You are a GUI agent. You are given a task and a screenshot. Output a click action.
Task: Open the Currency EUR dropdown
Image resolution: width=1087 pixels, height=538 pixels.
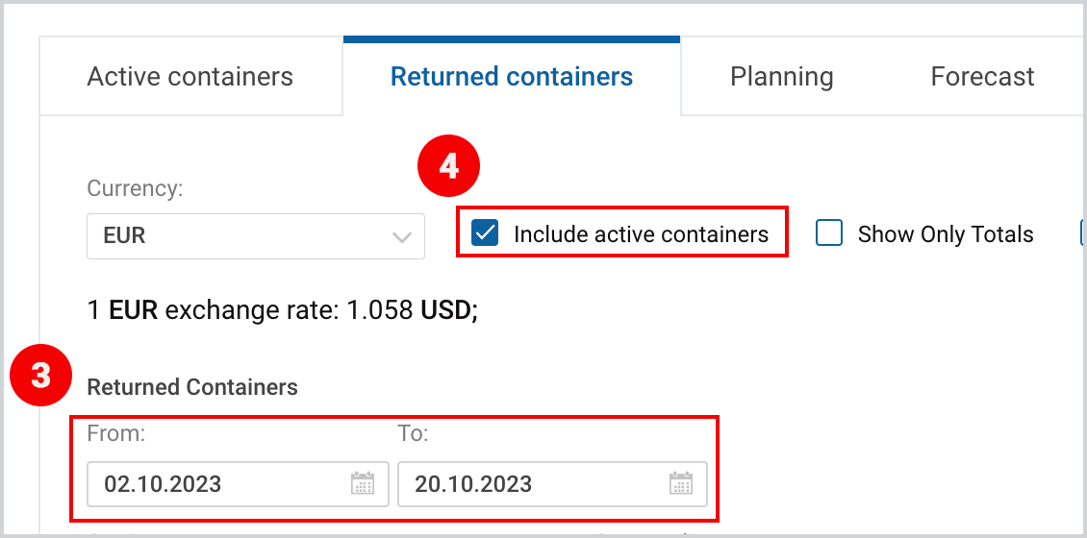click(256, 236)
